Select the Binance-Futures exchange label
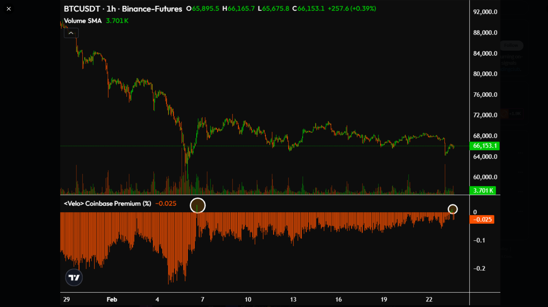Screen dimensions: 548x307 pos(151,9)
